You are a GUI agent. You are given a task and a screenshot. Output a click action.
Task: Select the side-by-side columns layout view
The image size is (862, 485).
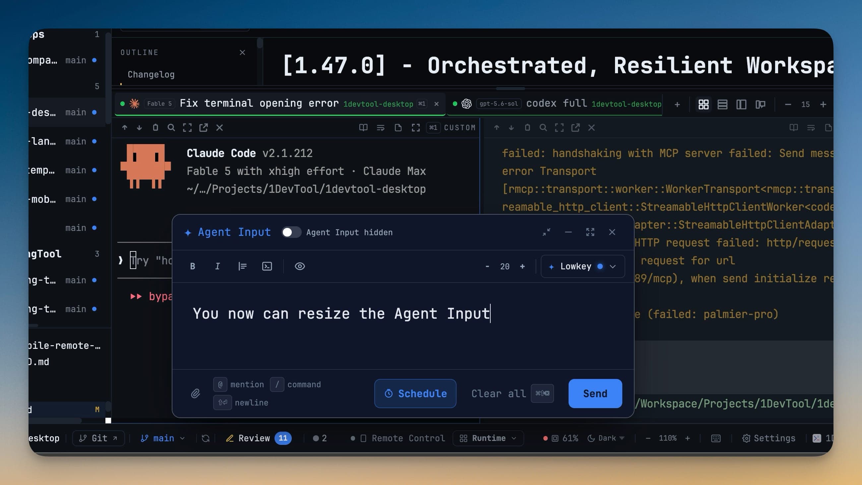pyautogui.click(x=741, y=104)
